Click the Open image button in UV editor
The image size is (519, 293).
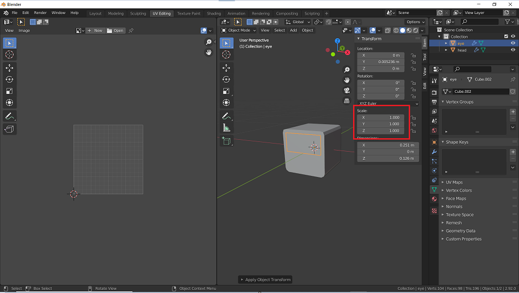115,30
